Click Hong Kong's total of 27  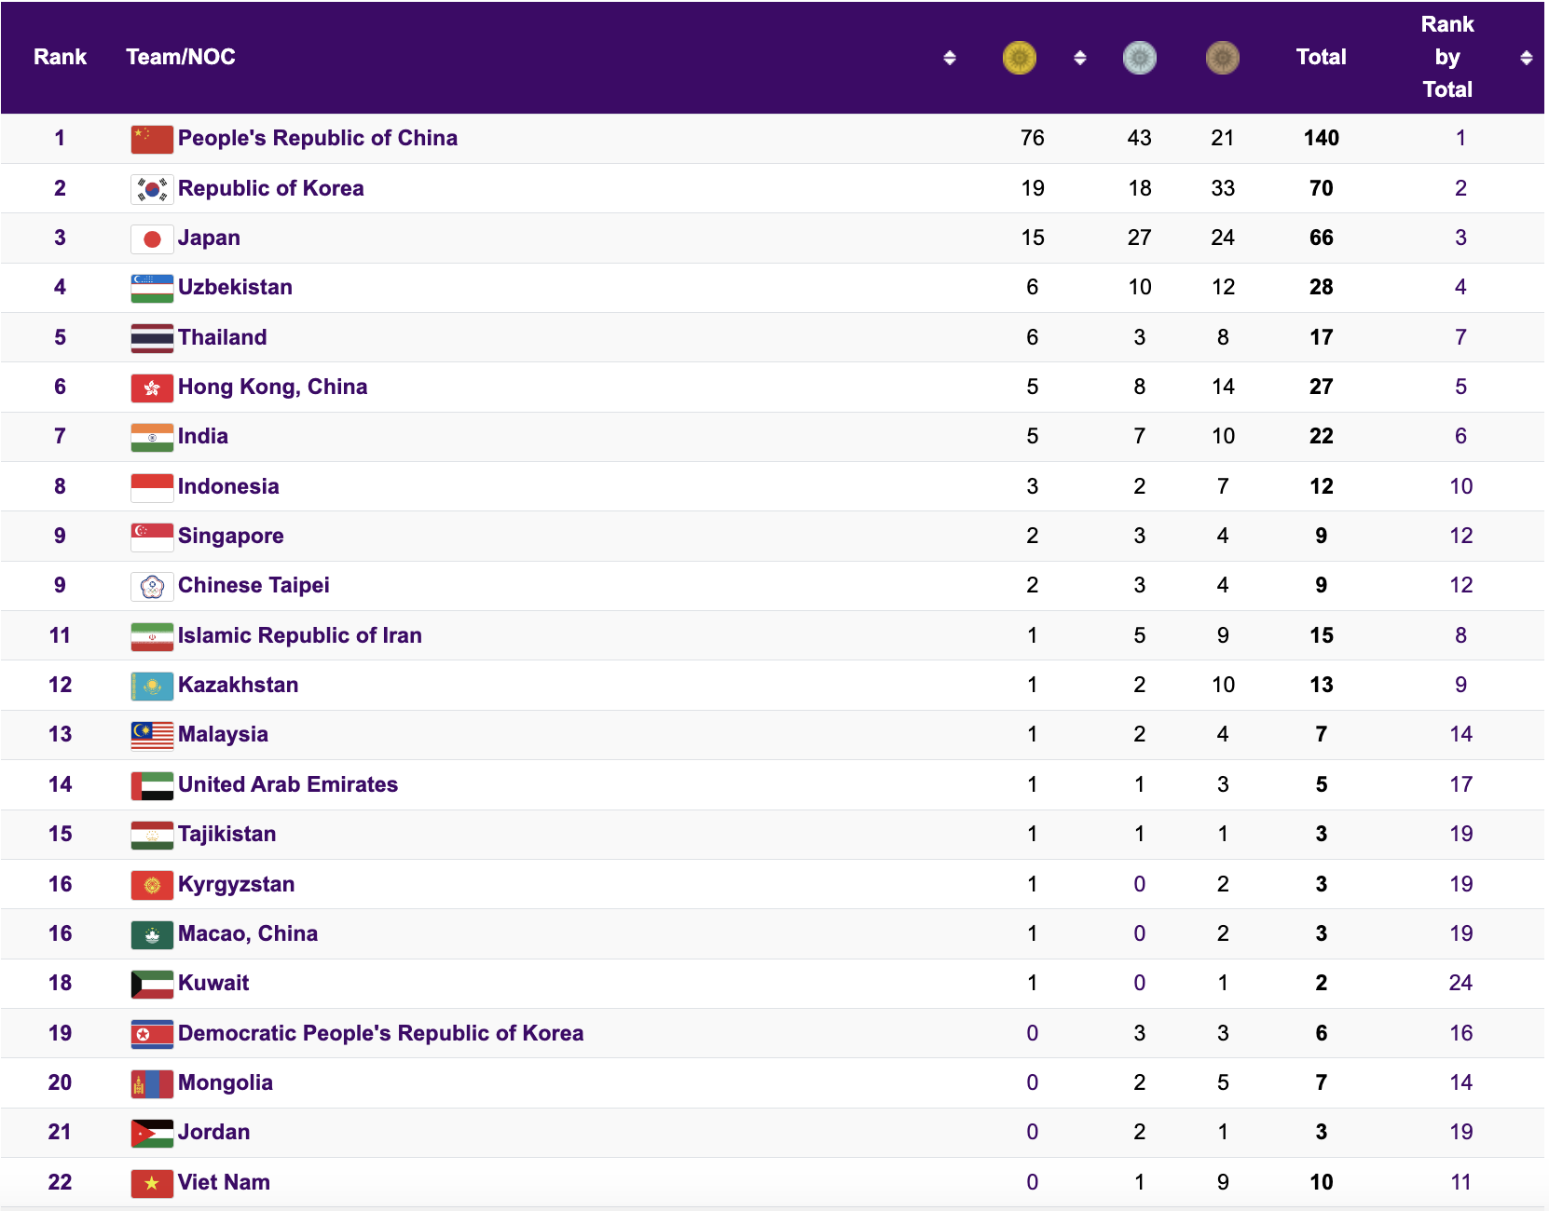point(1322,387)
